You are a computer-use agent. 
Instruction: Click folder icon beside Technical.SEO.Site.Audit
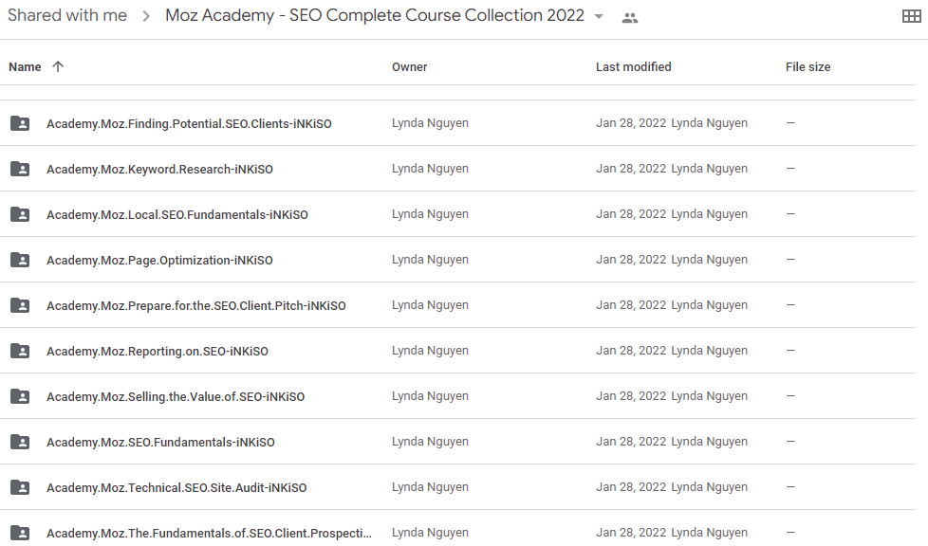coord(20,487)
